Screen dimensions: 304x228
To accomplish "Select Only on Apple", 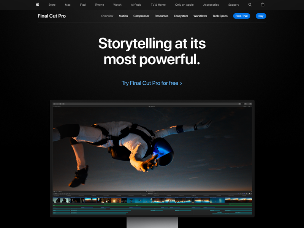I will pyautogui.click(x=184, y=5).
